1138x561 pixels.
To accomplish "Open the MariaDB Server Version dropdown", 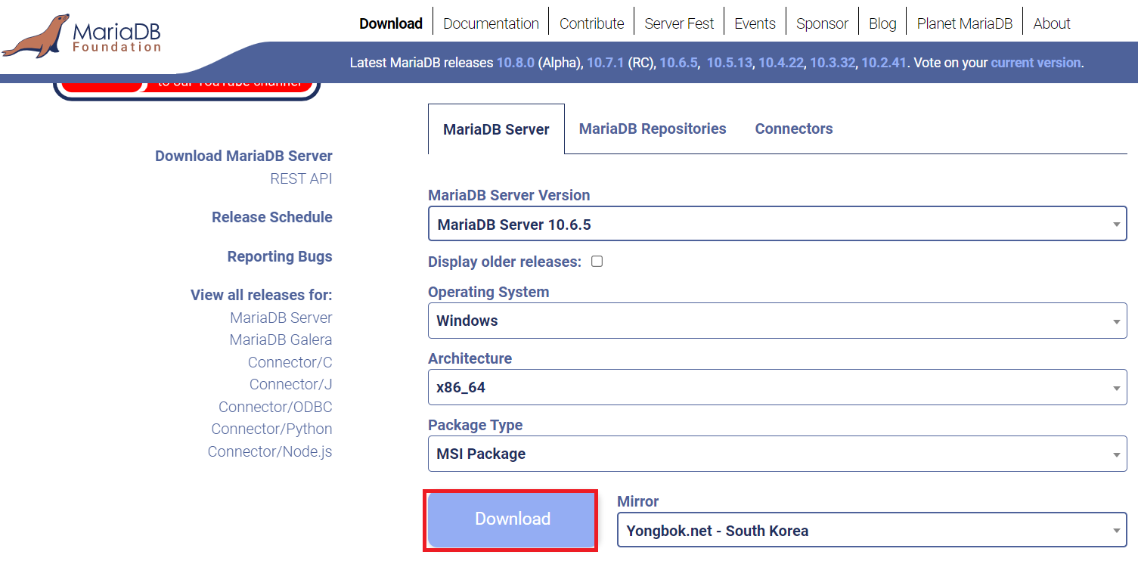I will tap(777, 225).
